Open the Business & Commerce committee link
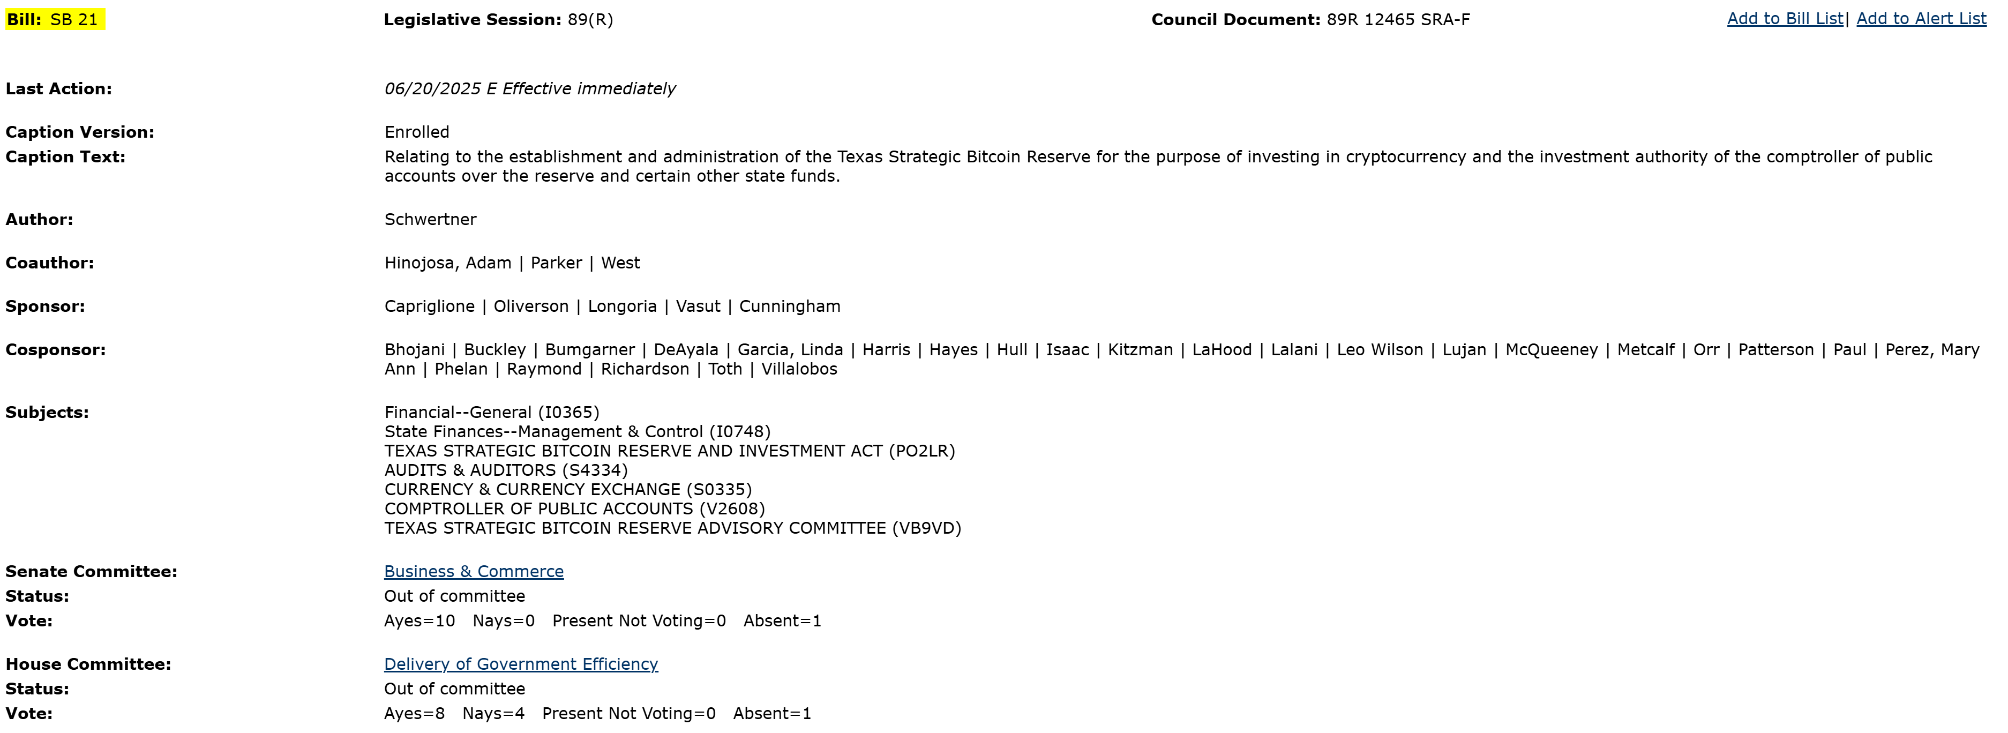 (473, 572)
